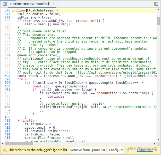This screenshot has width=161, height=155.
Task: Set breakpoint on line number 395
Action: pyautogui.click(x=7, y=76)
